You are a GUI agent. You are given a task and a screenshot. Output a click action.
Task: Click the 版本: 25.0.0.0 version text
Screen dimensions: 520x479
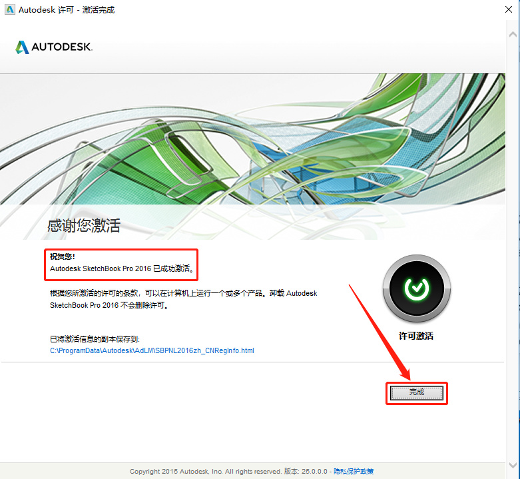click(x=306, y=472)
